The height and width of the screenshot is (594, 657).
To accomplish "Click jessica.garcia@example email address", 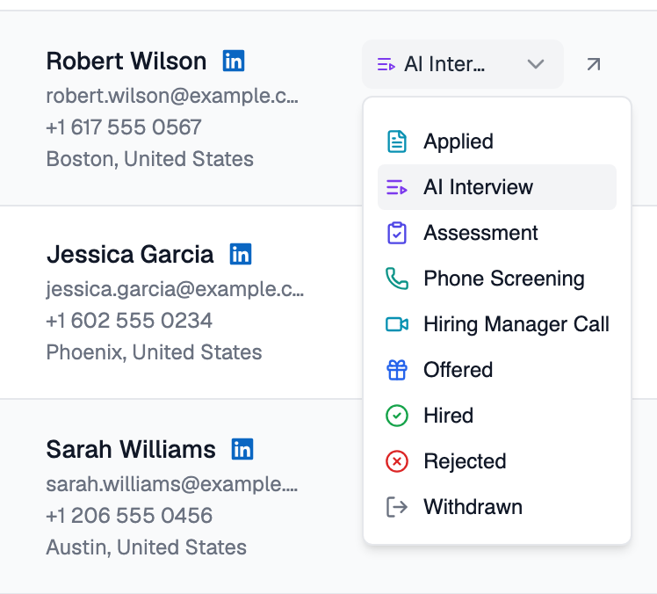I will [175, 289].
